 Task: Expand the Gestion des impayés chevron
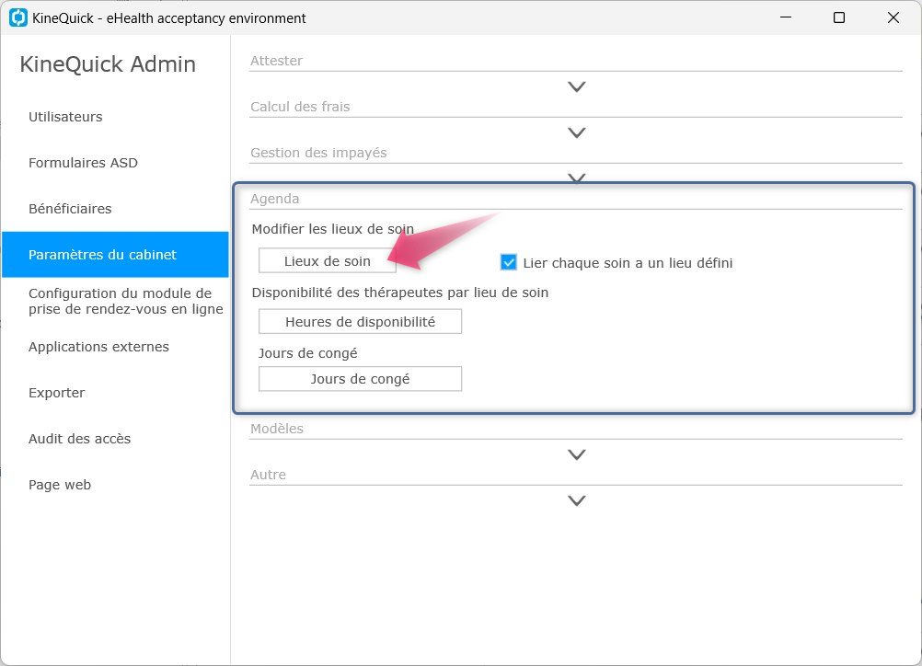point(577,178)
